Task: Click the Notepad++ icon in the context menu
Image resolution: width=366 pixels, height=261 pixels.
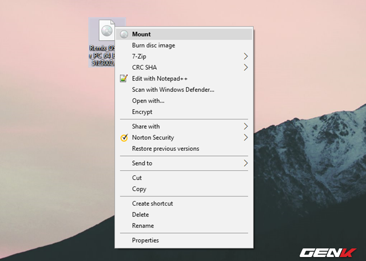Action: (x=124, y=79)
